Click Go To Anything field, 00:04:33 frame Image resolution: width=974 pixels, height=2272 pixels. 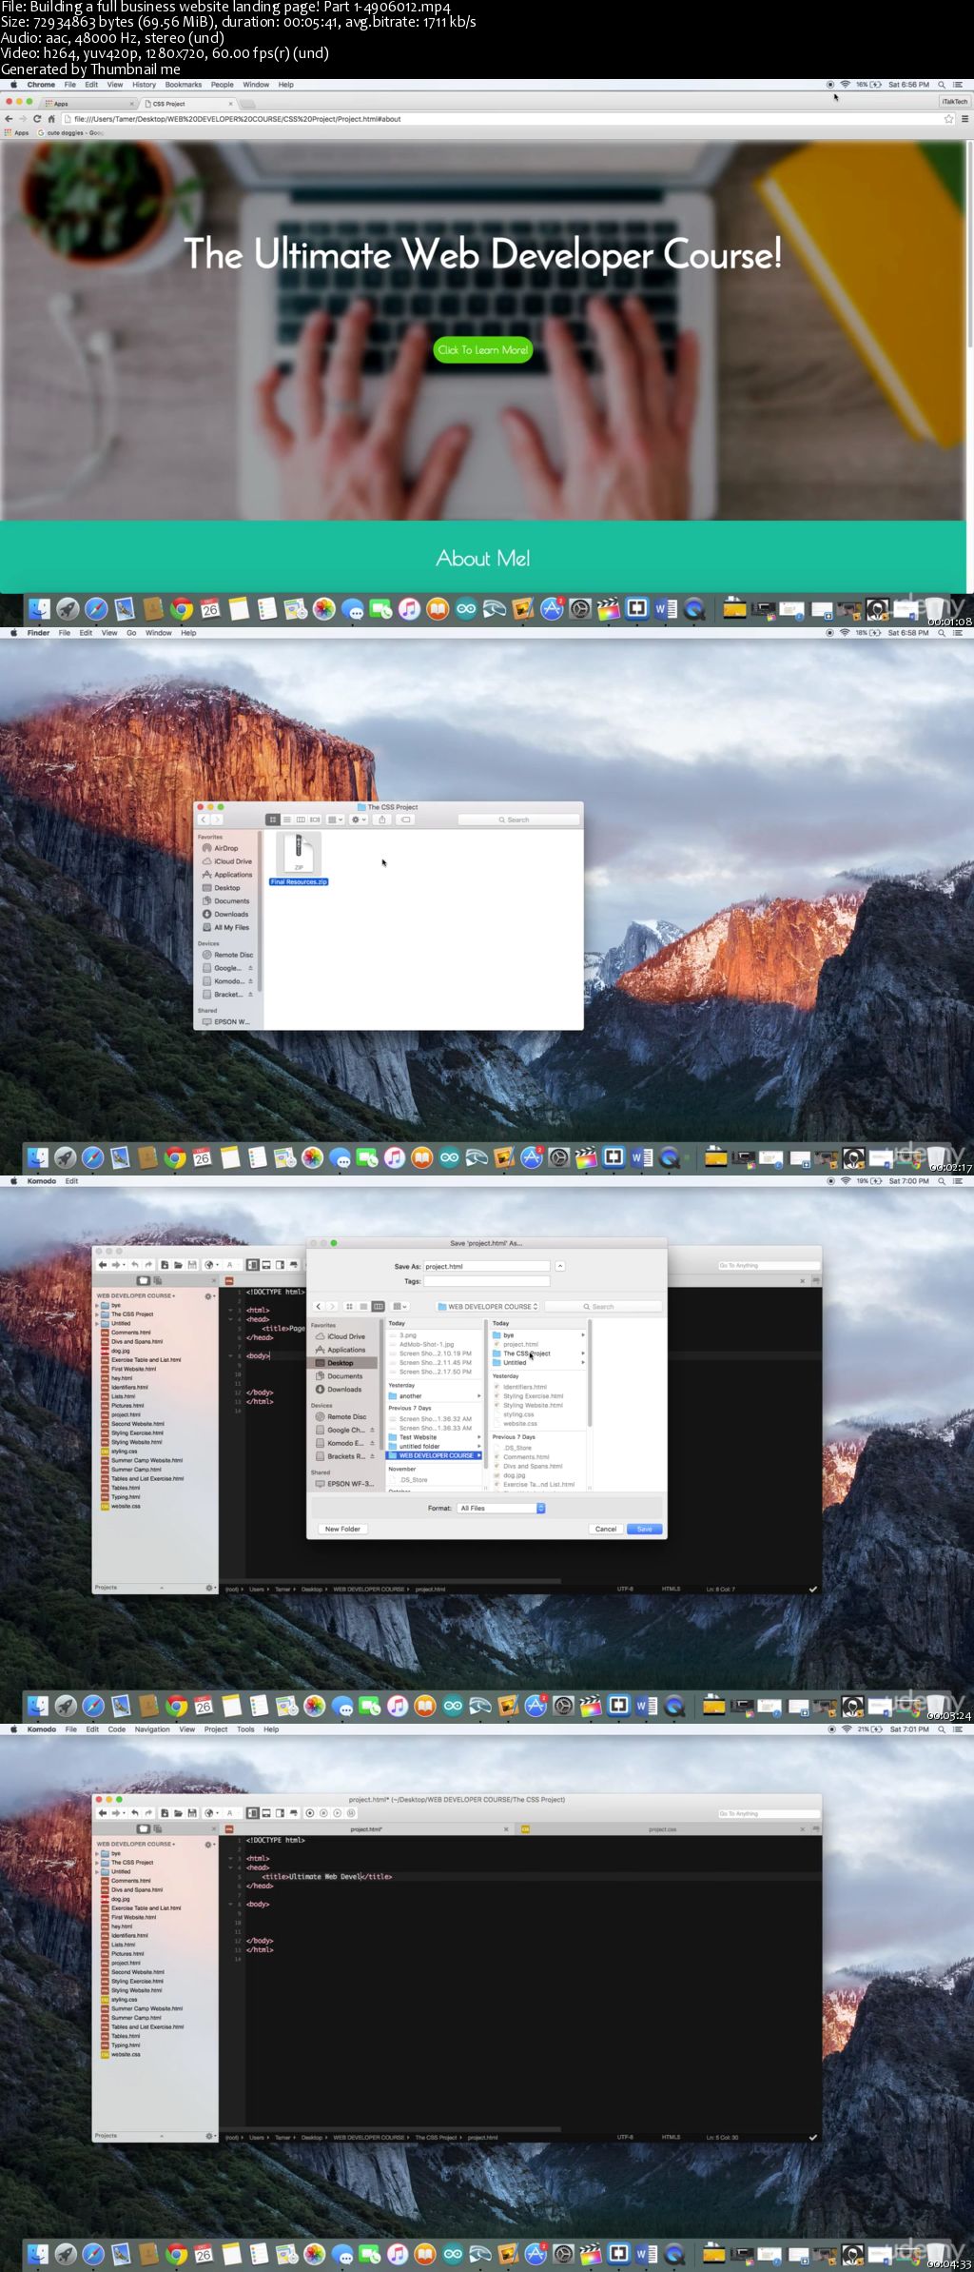(768, 1813)
